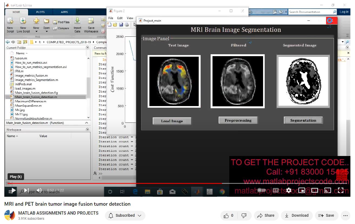Screen dimensions: 355x224
Task: Open the video settings gear
Action: 289,191
